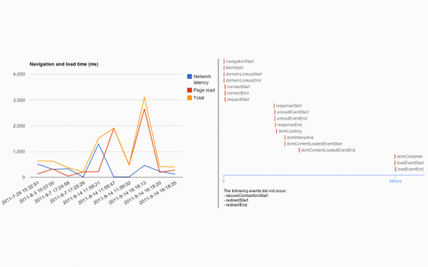Click the 393ms tick label on timeline axis
The height and width of the screenshot is (267, 428).
point(395,181)
